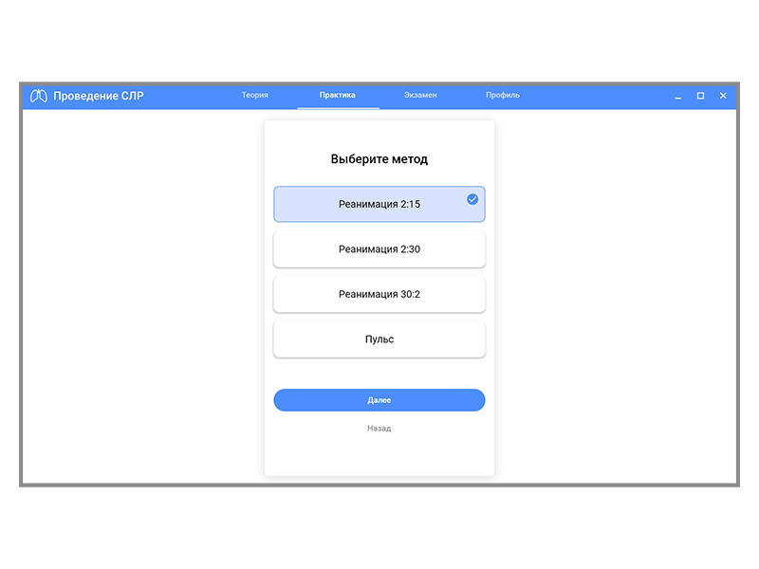Click the blue checkmark on Реанимация 2:15

(472, 199)
